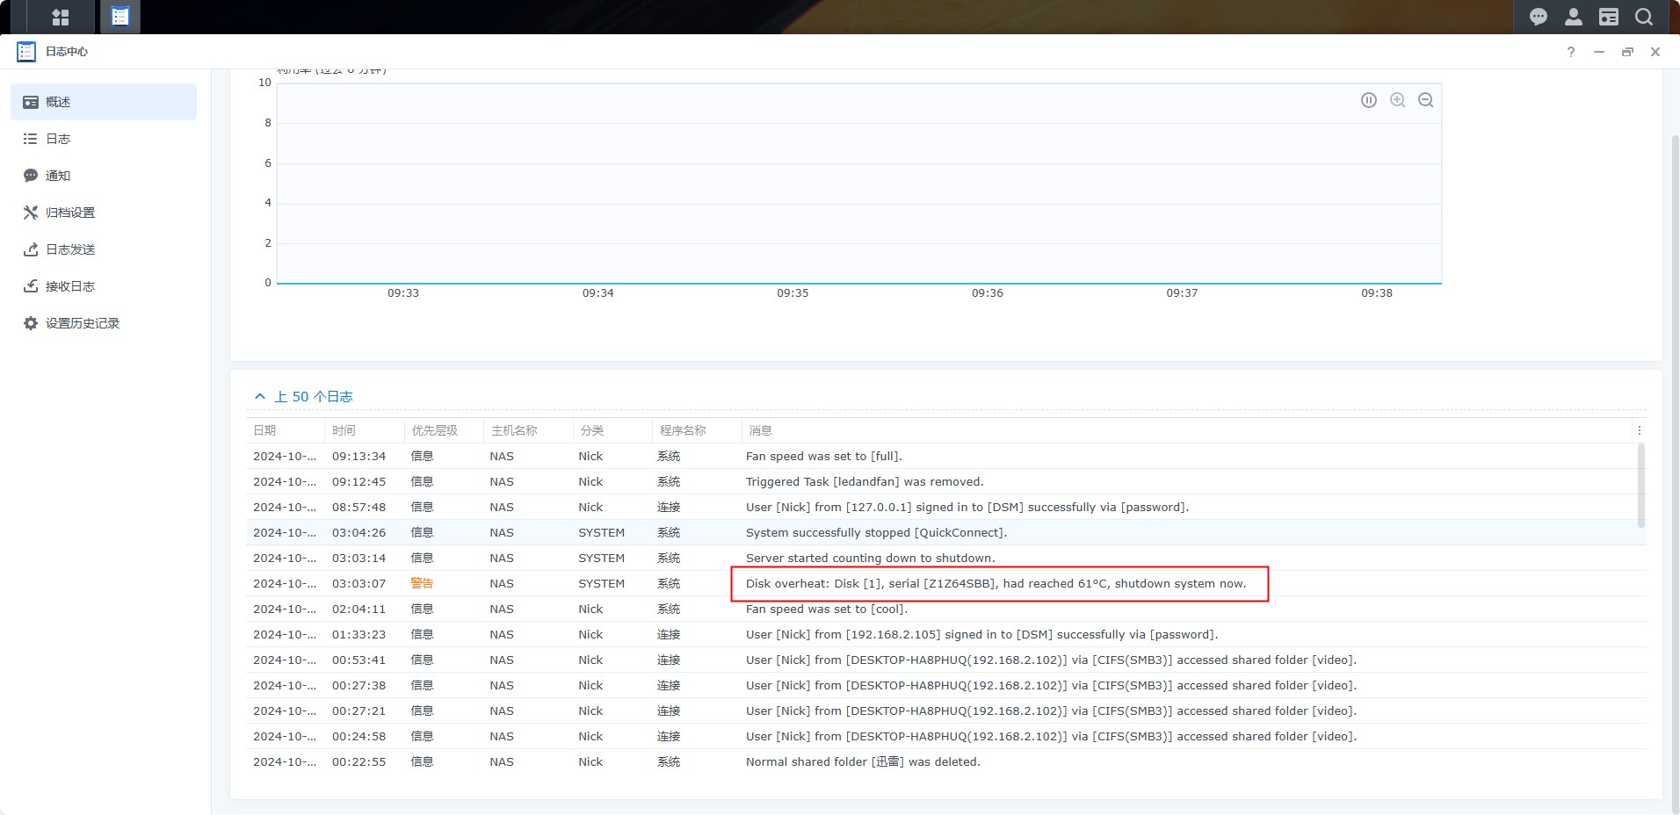Click the help question mark icon
1680x815 pixels.
[1571, 52]
